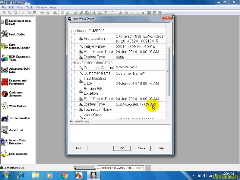Click the QSB4.5/5.9/6.7 - CM850 value

(136, 104)
